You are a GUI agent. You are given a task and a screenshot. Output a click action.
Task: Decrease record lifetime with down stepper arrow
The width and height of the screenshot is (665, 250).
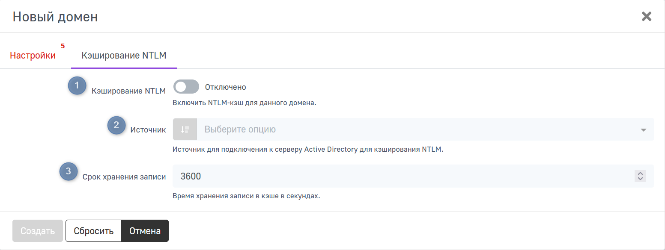coord(640,179)
